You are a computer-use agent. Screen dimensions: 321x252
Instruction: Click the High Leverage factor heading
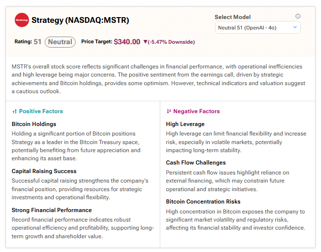[185, 124]
